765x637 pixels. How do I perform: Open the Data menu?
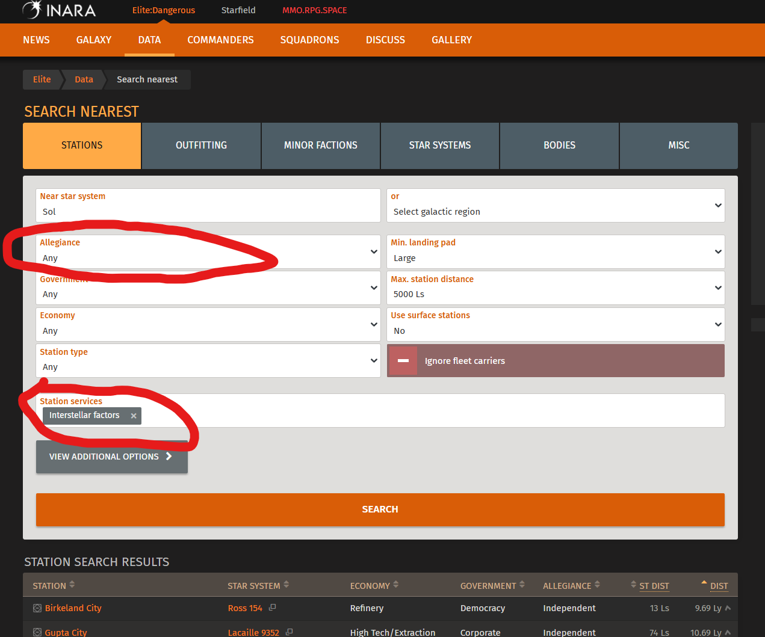click(149, 40)
